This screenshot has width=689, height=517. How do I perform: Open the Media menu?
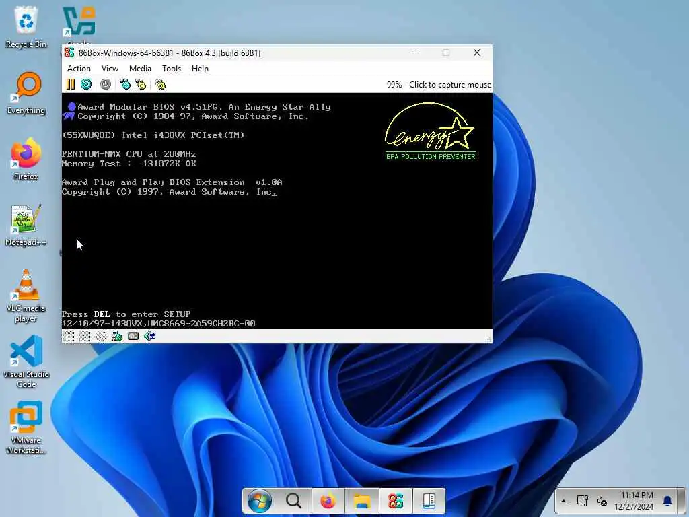[140, 69]
